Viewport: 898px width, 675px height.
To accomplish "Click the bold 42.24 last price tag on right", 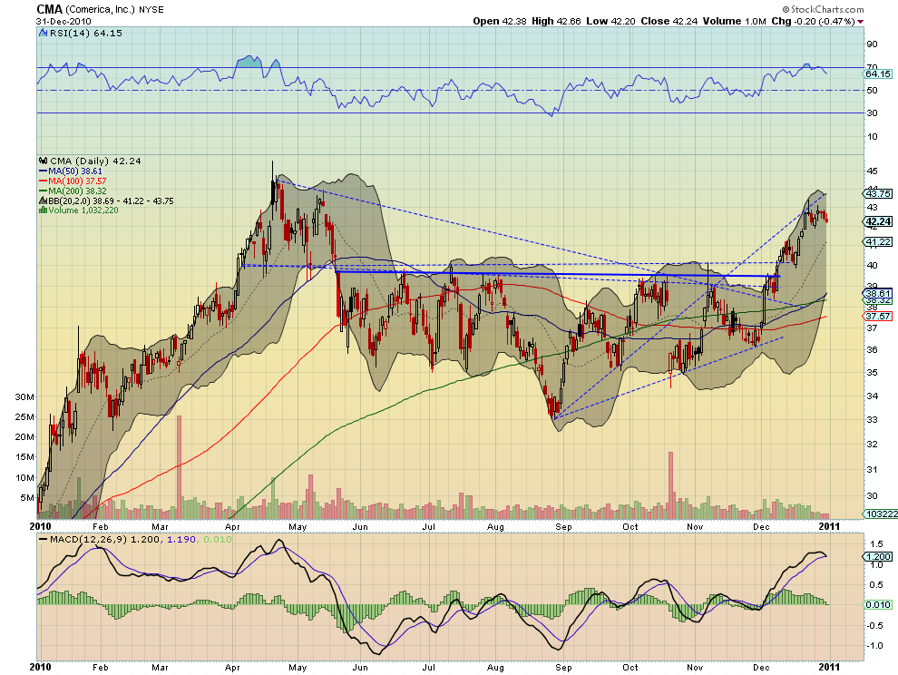I will click(x=878, y=221).
